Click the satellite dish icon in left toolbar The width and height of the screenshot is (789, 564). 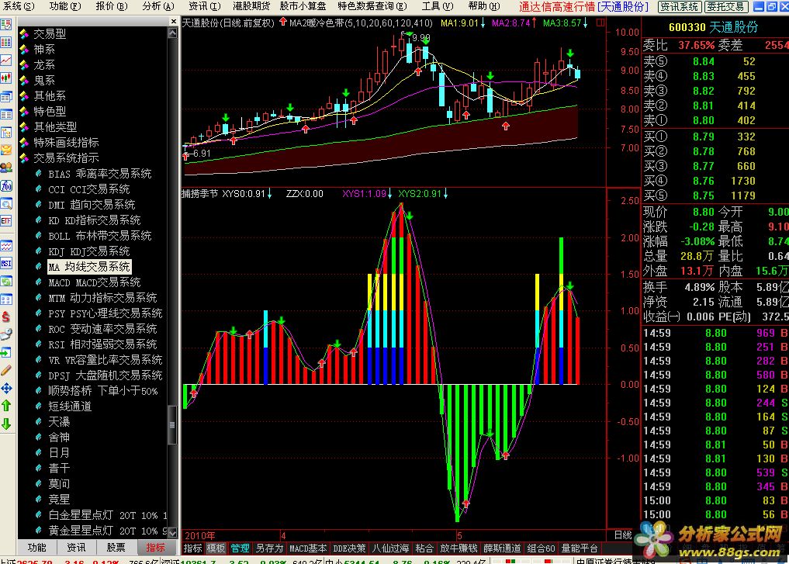coord(6,334)
